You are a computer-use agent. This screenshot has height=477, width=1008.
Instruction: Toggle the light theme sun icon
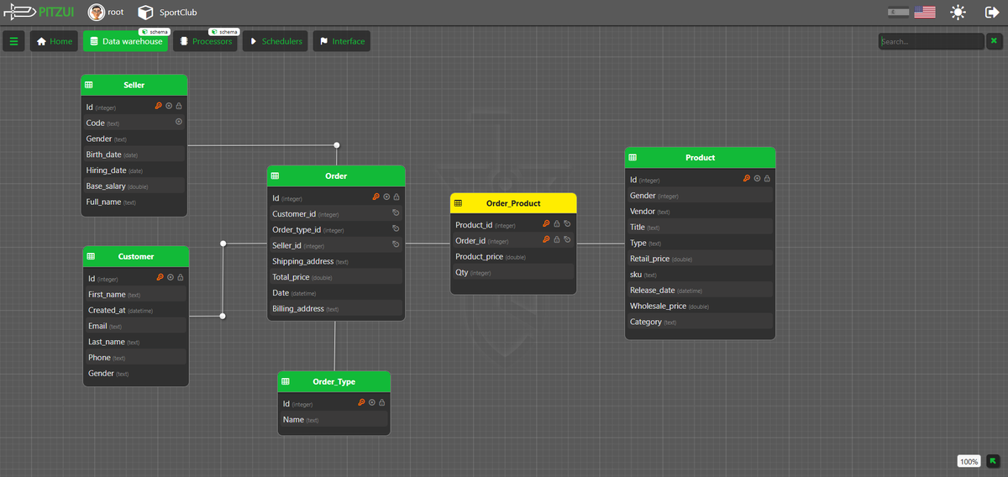tap(958, 13)
